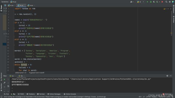Open the Structure tool window
The width and height of the screenshot is (175, 98).
tap(1, 77)
